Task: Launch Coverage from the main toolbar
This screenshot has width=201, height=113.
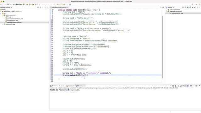Action: 20,4
